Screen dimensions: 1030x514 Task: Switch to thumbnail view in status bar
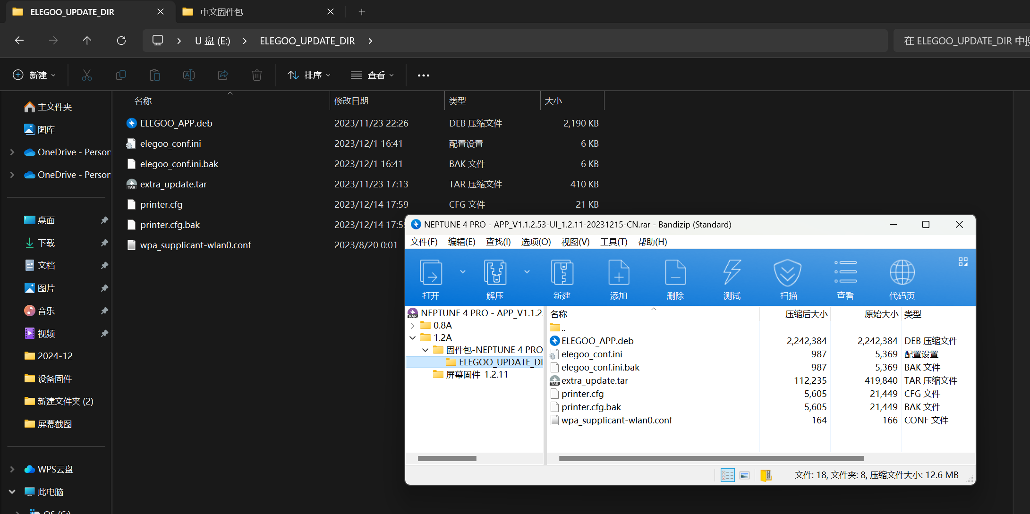pyautogui.click(x=744, y=475)
